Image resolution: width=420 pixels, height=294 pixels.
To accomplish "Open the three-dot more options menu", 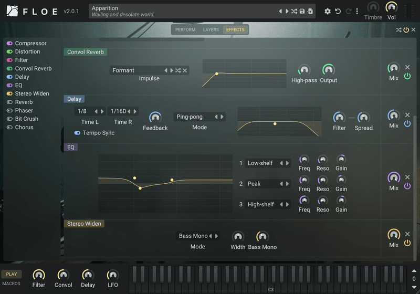I will [357, 11].
